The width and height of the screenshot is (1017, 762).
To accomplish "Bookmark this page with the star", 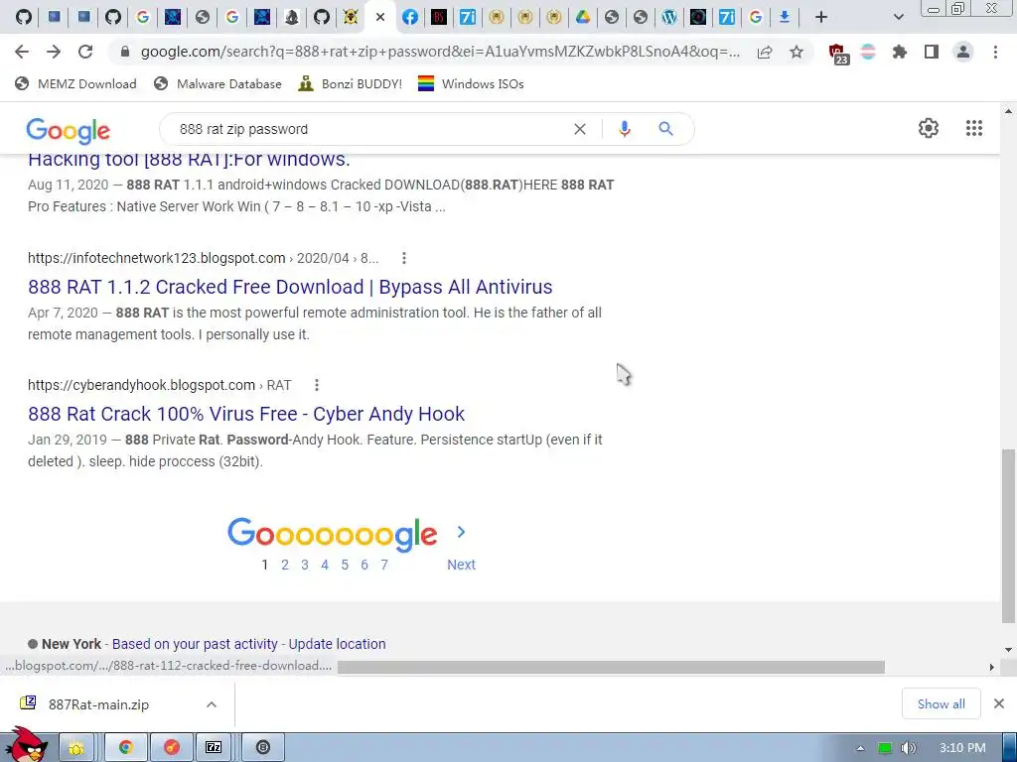I will 797,52.
